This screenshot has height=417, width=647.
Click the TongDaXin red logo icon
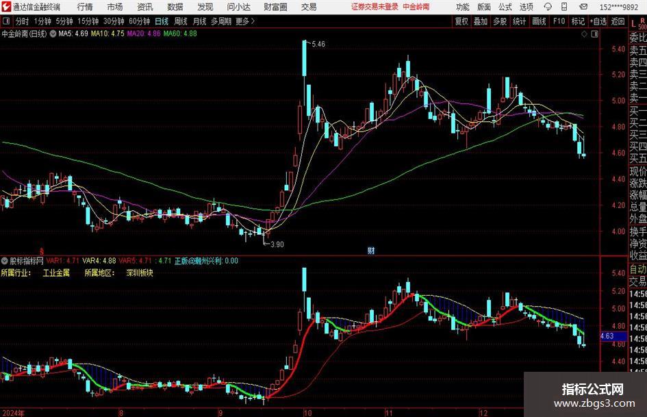[x=6, y=7]
